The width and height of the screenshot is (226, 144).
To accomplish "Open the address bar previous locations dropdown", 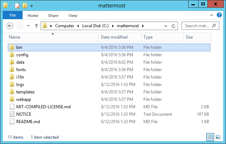I will [166, 26].
